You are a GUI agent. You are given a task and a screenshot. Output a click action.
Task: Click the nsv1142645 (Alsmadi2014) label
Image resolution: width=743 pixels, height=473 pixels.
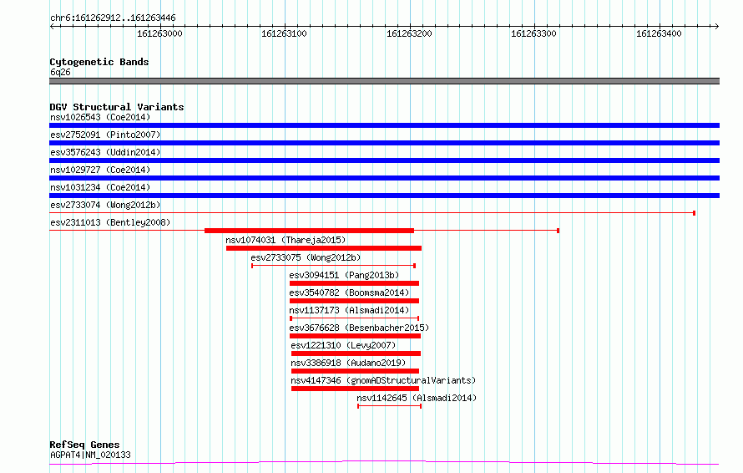pos(417,398)
